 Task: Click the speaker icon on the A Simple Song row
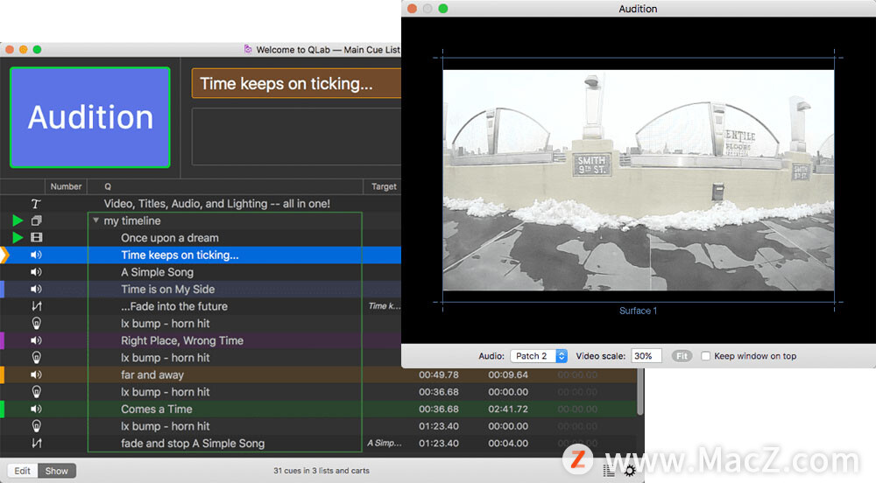click(x=36, y=272)
